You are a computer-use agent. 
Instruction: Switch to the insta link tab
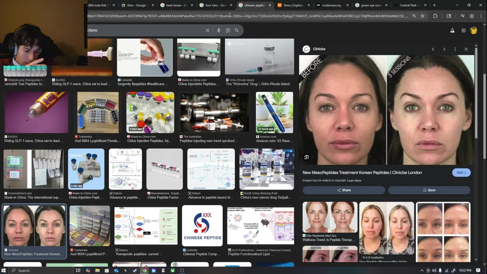point(99,5)
